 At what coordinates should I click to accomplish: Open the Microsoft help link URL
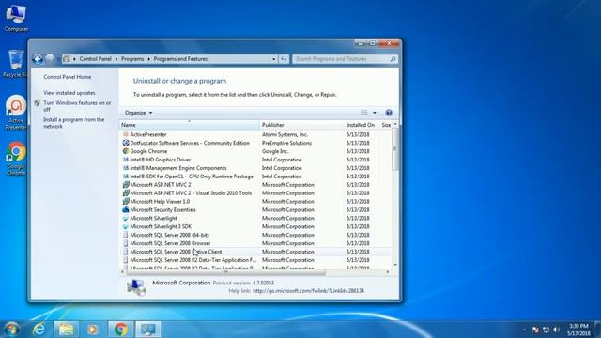309,291
